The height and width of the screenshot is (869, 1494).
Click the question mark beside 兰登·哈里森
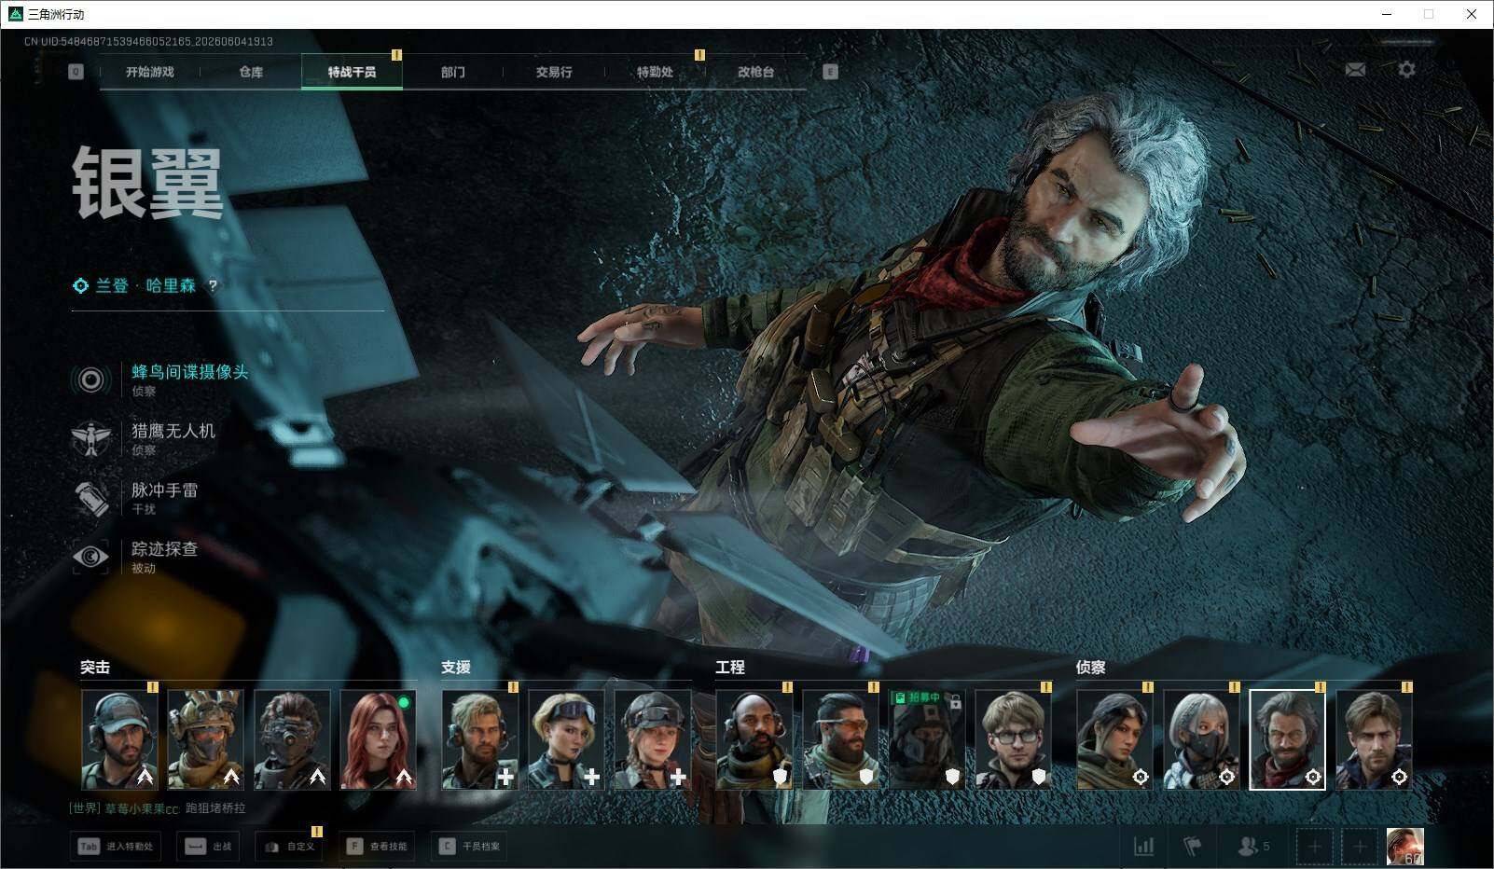tap(213, 286)
